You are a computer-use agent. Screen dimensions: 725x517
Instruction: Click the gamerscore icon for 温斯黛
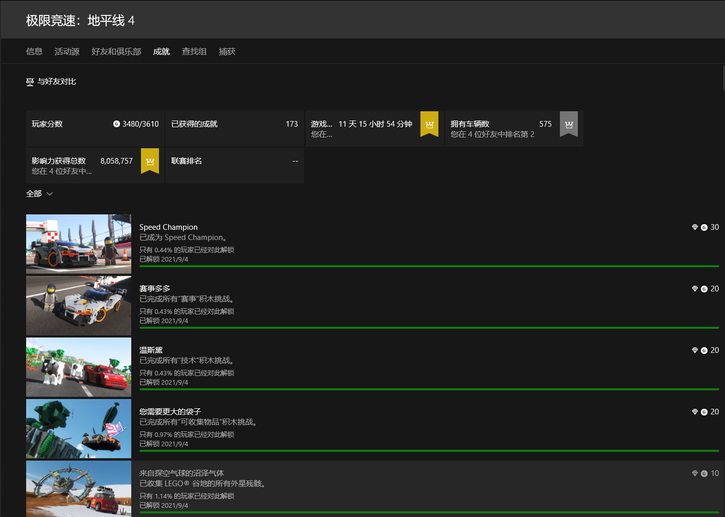pyautogui.click(x=704, y=350)
